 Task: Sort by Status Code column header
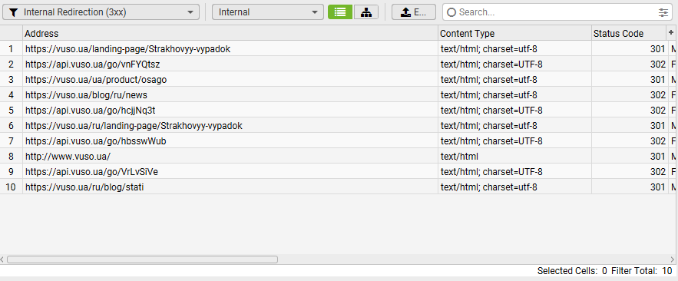(x=629, y=33)
